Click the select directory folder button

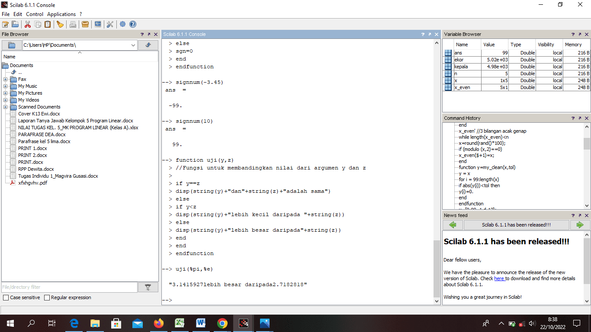pyautogui.click(x=12, y=45)
